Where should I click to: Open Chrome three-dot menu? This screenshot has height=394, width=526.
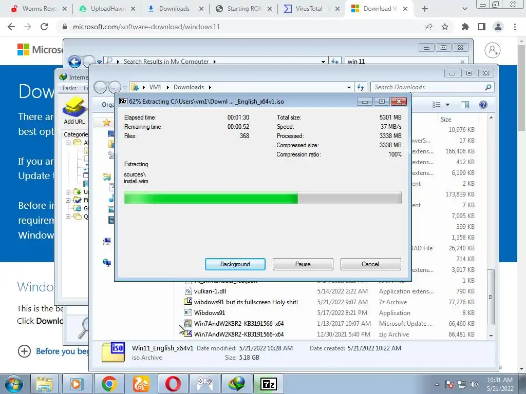(x=515, y=27)
